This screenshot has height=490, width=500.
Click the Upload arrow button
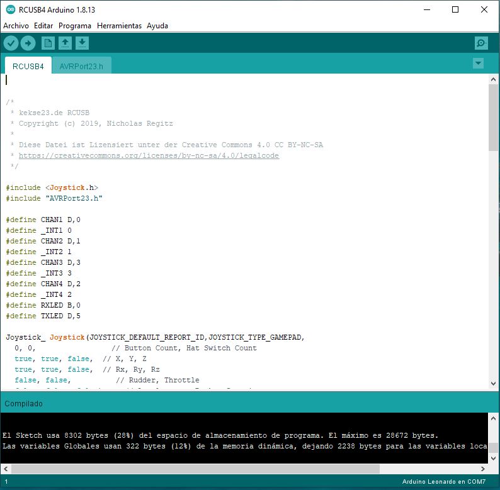(28, 43)
